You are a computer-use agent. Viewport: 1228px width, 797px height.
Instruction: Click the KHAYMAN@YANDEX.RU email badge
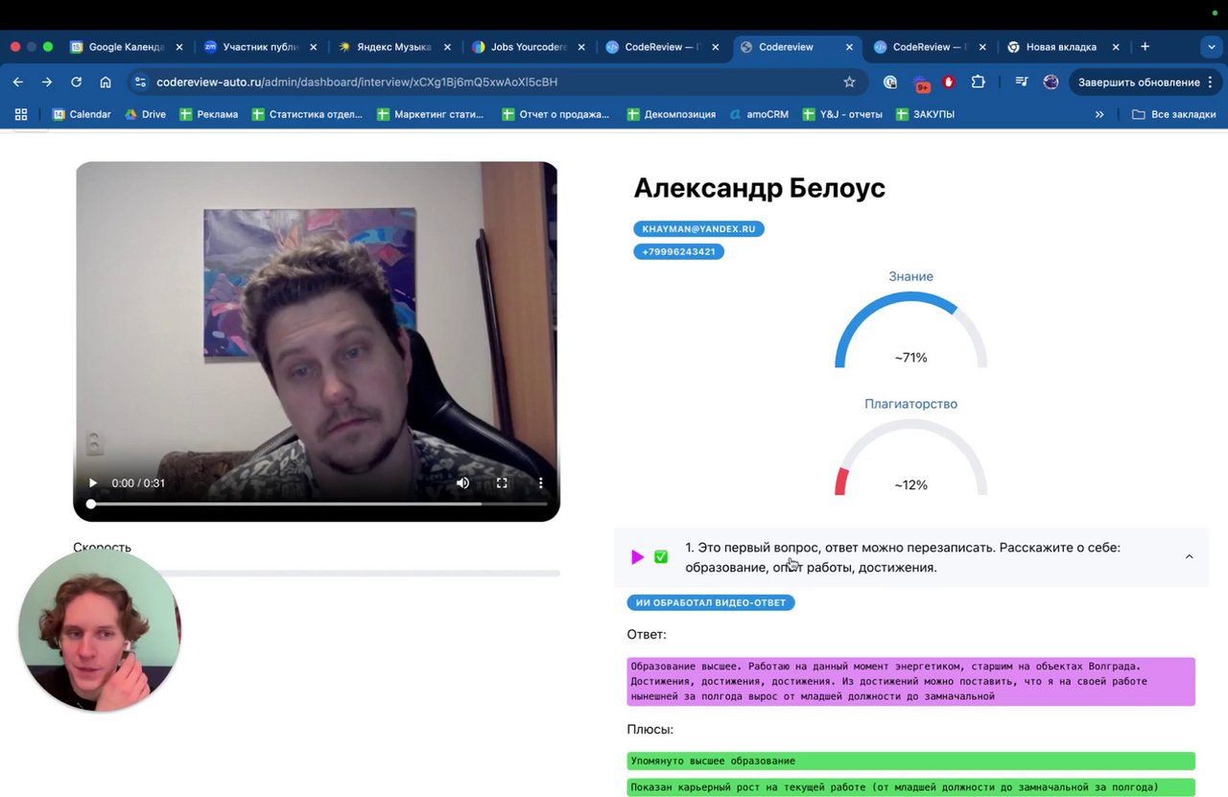[x=698, y=229]
